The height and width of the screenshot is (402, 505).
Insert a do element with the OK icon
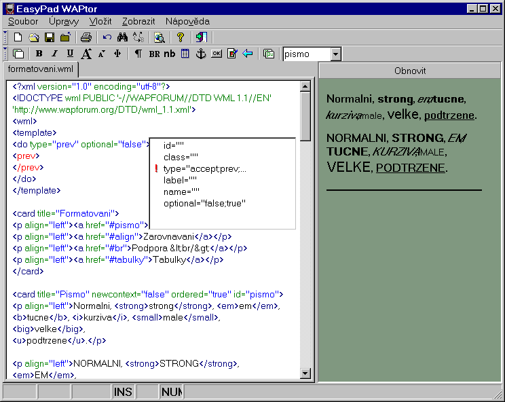click(217, 54)
